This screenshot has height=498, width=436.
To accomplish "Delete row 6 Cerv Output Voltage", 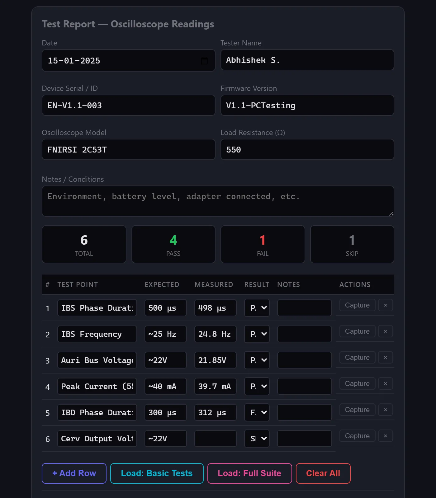I will coord(385,436).
